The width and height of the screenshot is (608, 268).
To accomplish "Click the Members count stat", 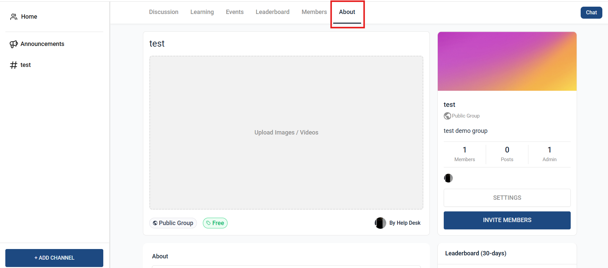I will [x=464, y=154].
